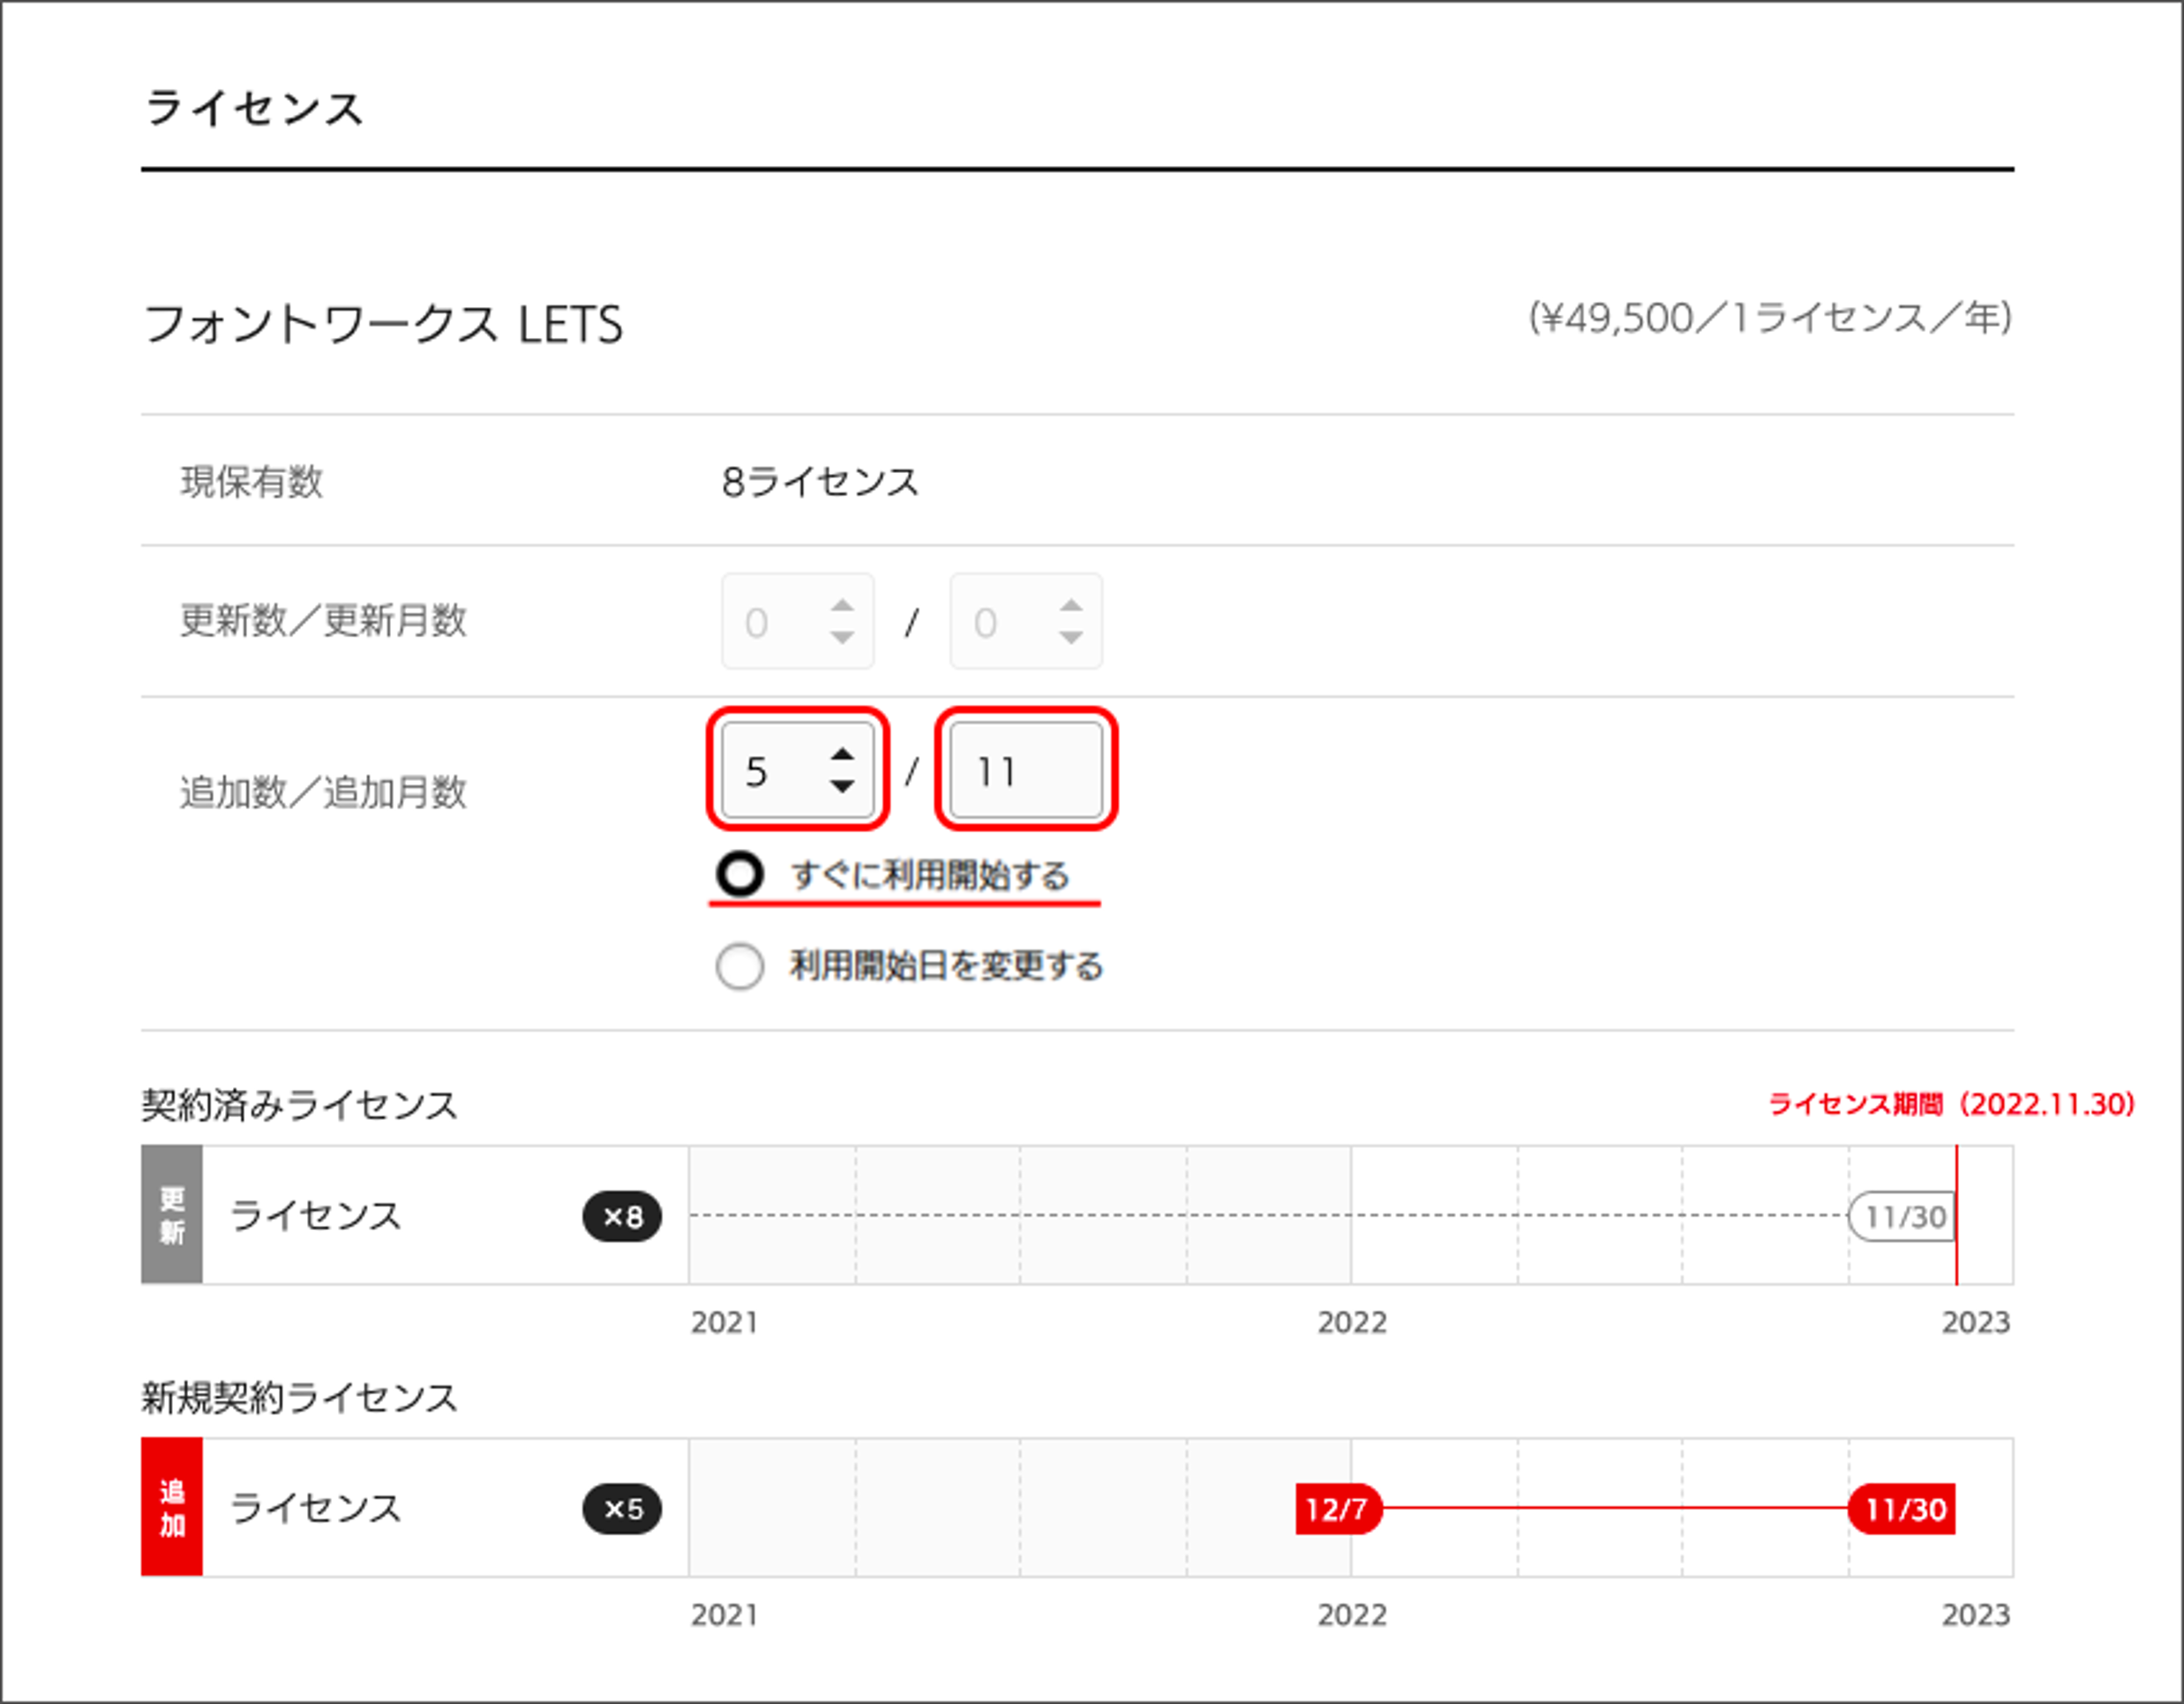The height and width of the screenshot is (1704, 2184).
Task: Click the down arrow on the disabled renewal count stepper
Action: pyautogui.click(x=842, y=638)
